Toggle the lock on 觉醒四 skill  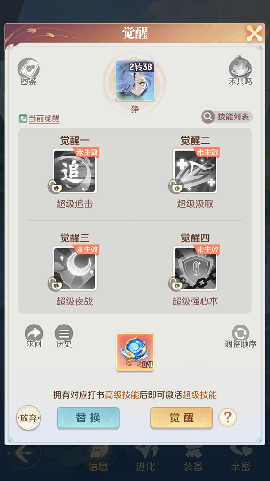(175, 284)
